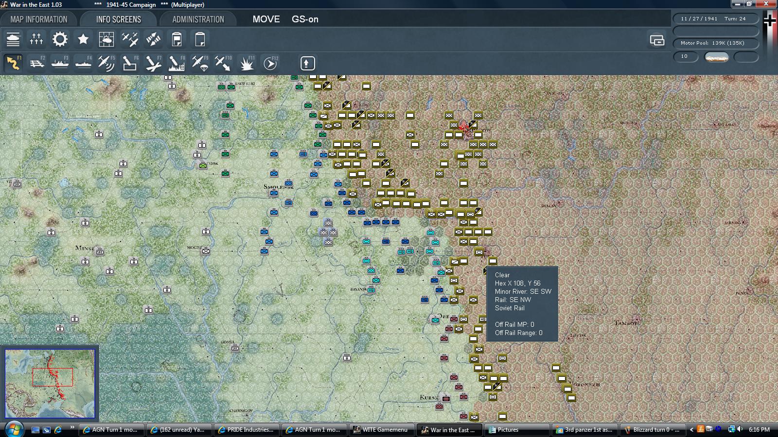Open the weather map icon screen
The width and height of the screenshot is (778, 437).
(106, 39)
